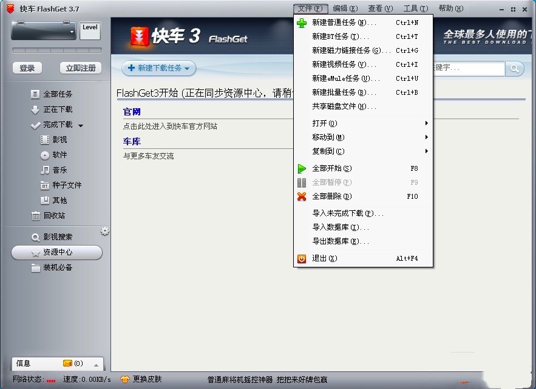Screen dimensions: 536x389
Task: Select the 音乐 music category
Action: click(x=57, y=170)
